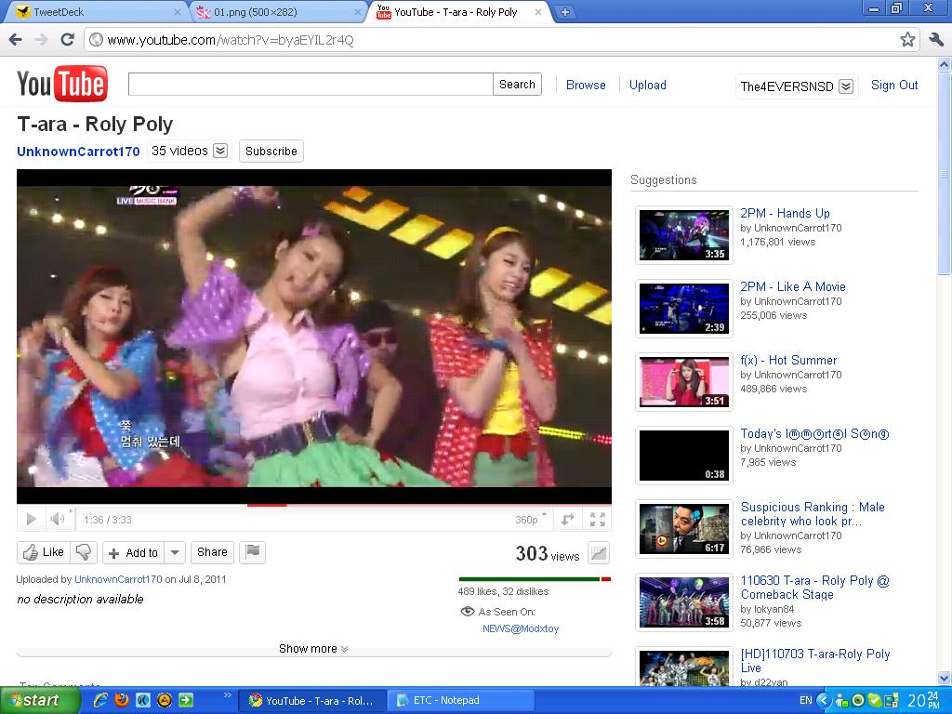The width and height of the screenshot is (952, 714).
Task: Open the Upload page
Action: (x=647, y=85)
